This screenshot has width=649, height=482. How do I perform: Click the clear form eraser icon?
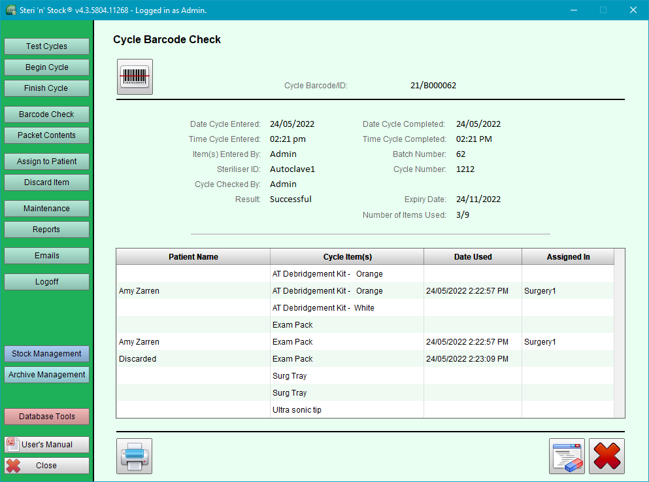point(567,456)
